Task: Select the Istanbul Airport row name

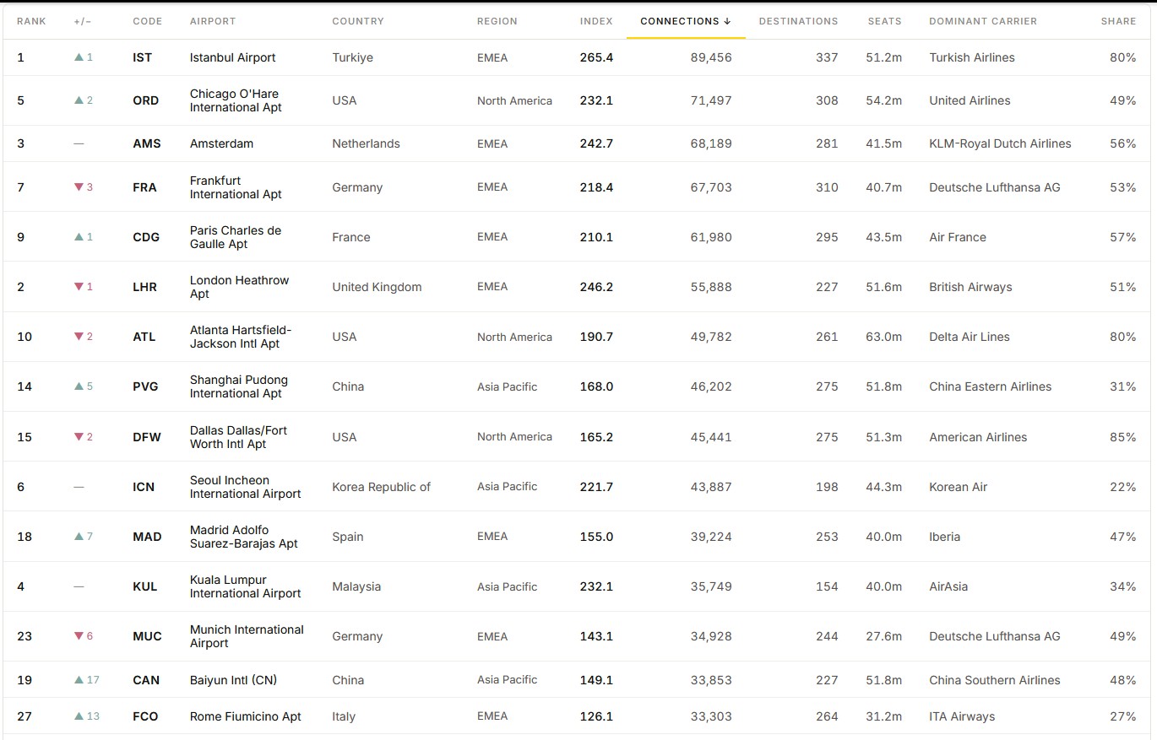Action: pyautogui.click(x=232, y=57)
